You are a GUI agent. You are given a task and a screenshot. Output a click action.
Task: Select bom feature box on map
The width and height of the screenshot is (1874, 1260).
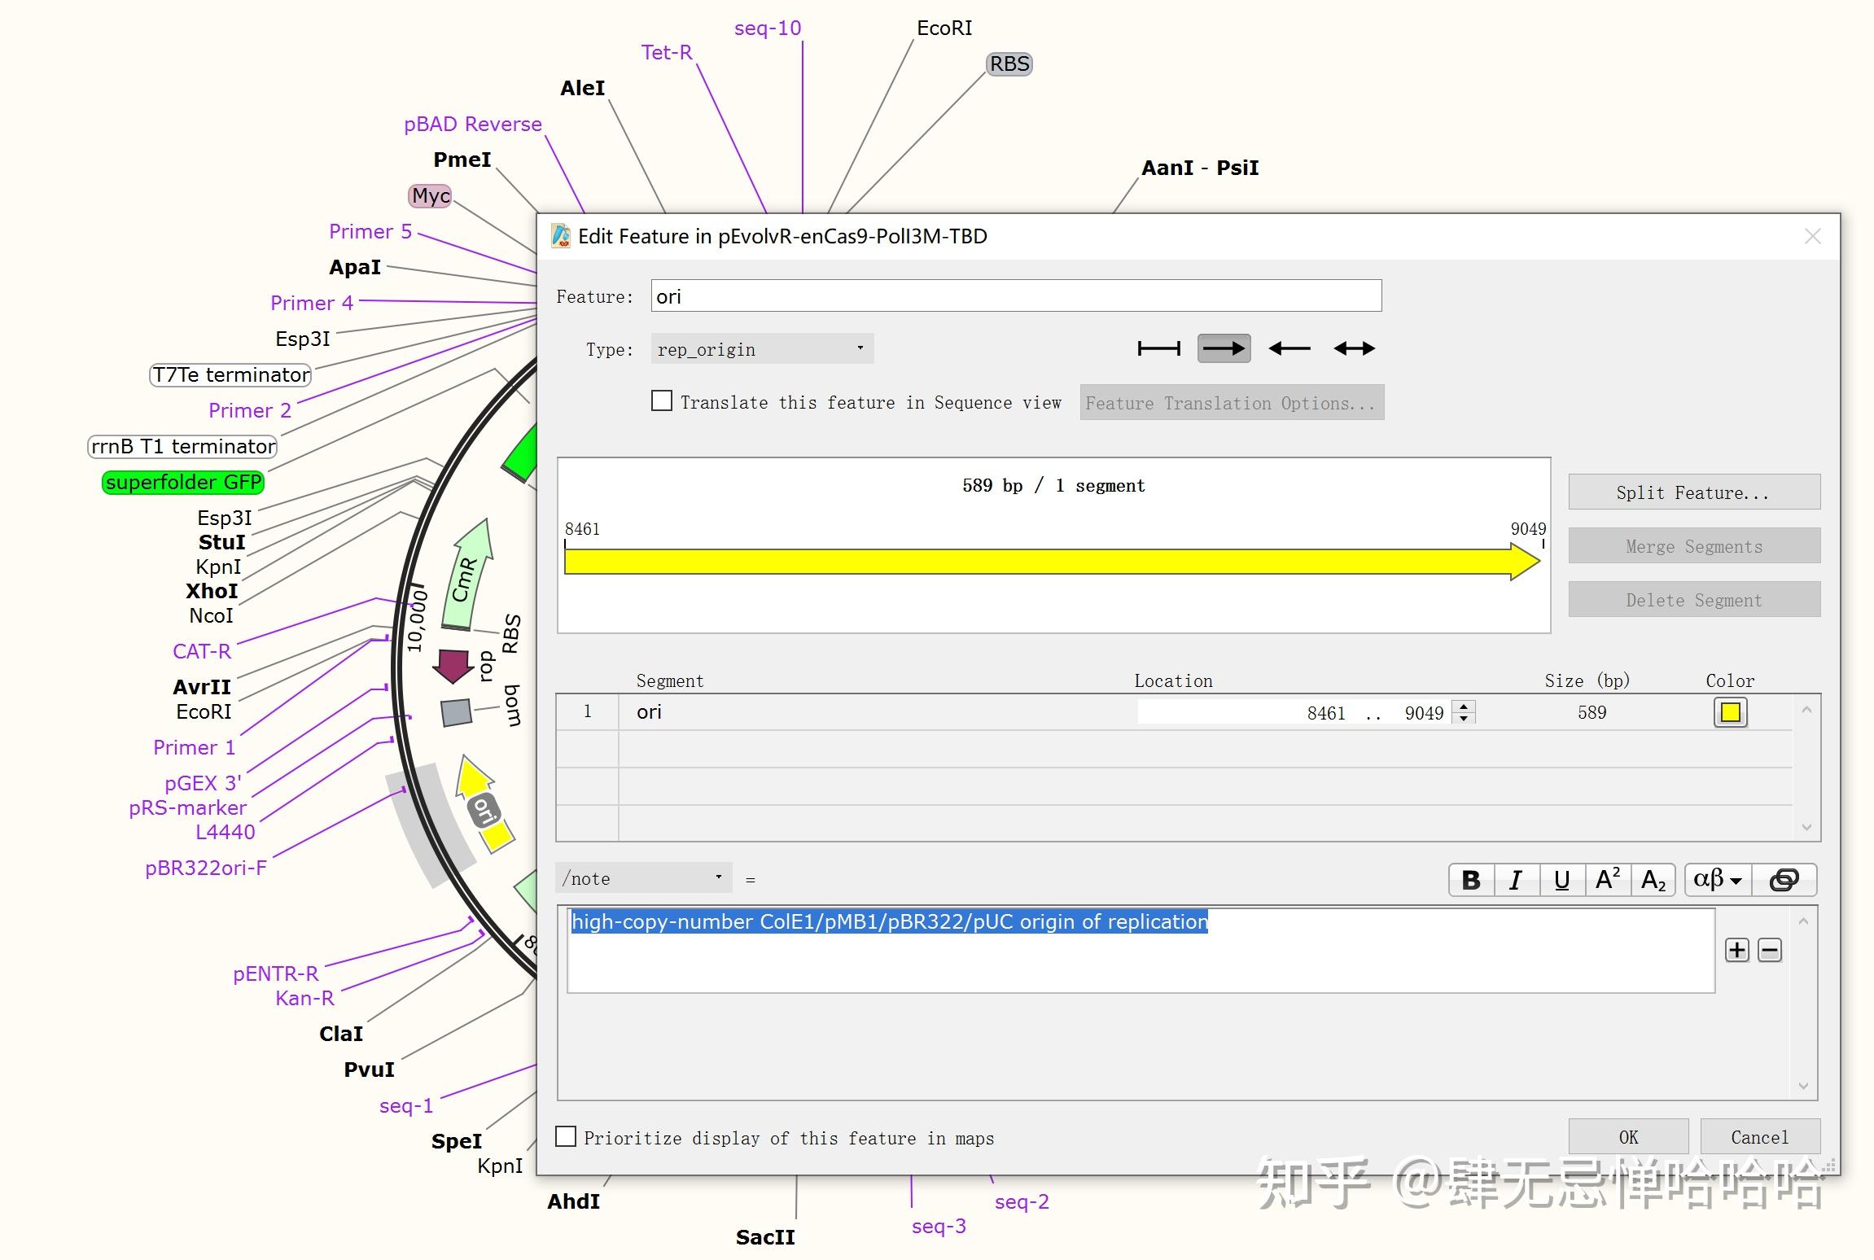pos(456,712)
